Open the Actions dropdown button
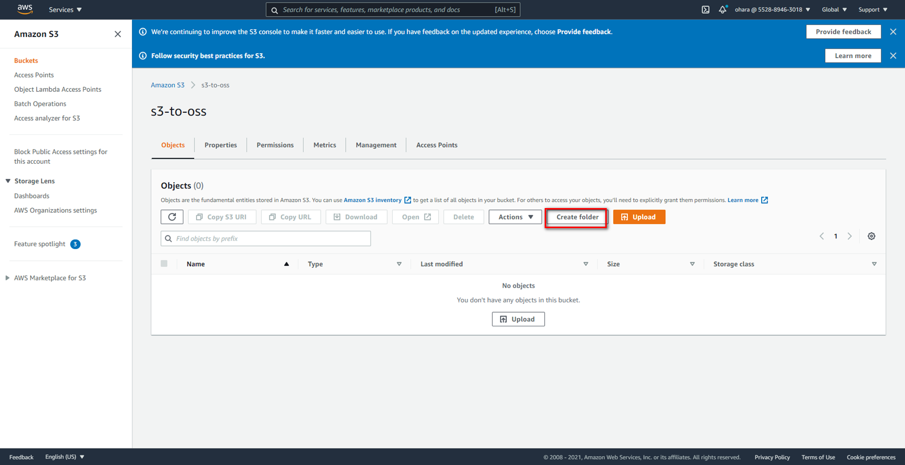Viewport: 905px width, 465px height. 515,217
